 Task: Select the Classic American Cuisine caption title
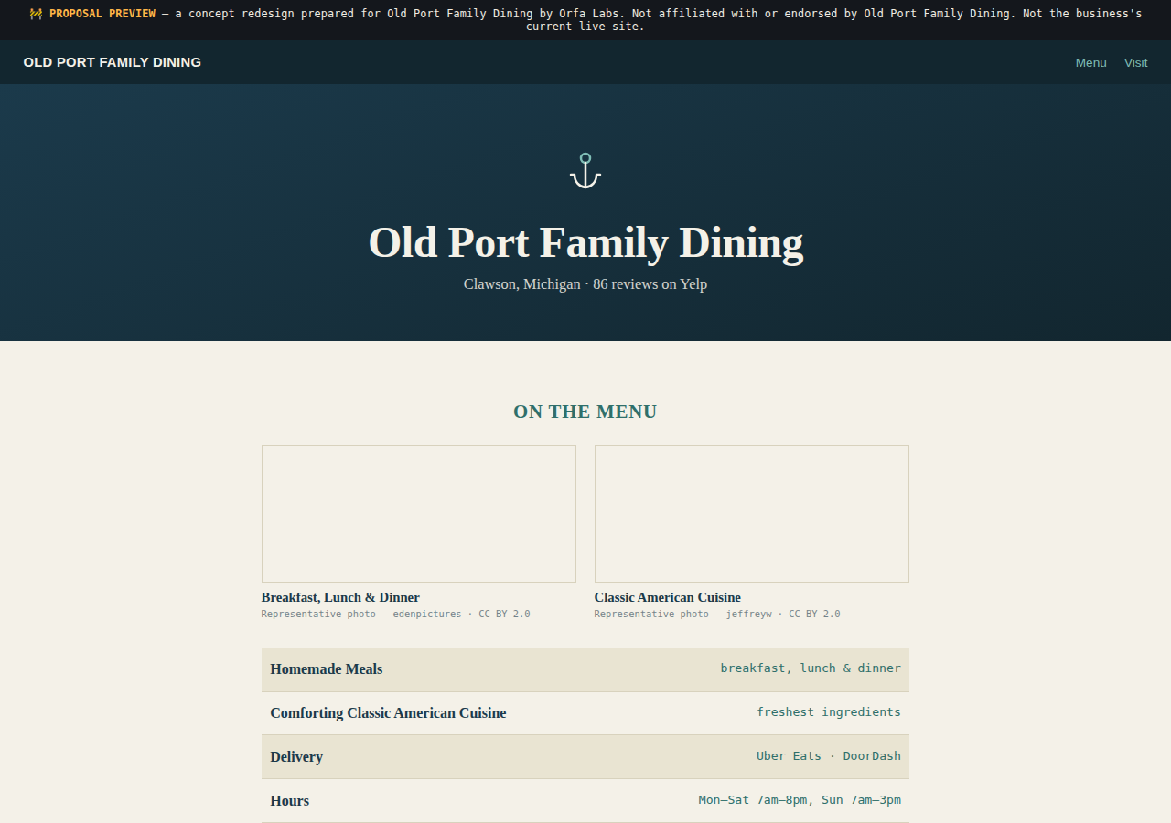click(668, 597)
